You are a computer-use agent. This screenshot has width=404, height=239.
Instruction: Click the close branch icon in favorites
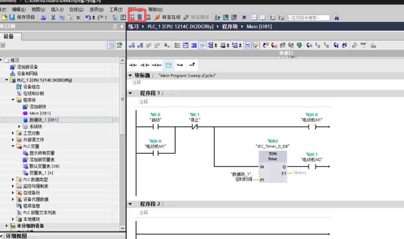(192, 65)
